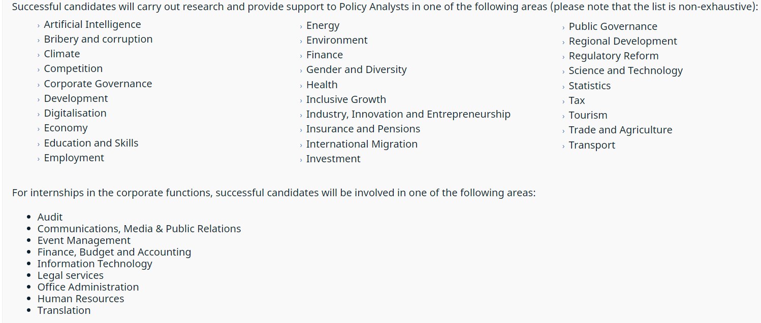Click the Translation list item
This screenshot has height=323, width=761.
(x=64, y=310)
